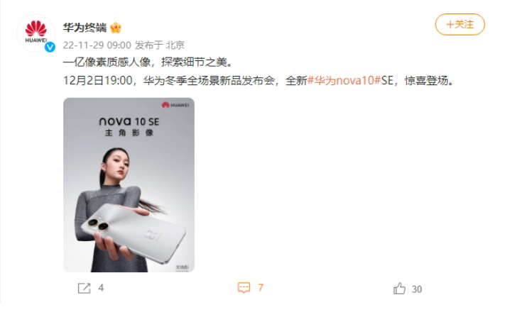
Task: Click the nova 10 SE title in poster
Action: [x=129, y=121]
